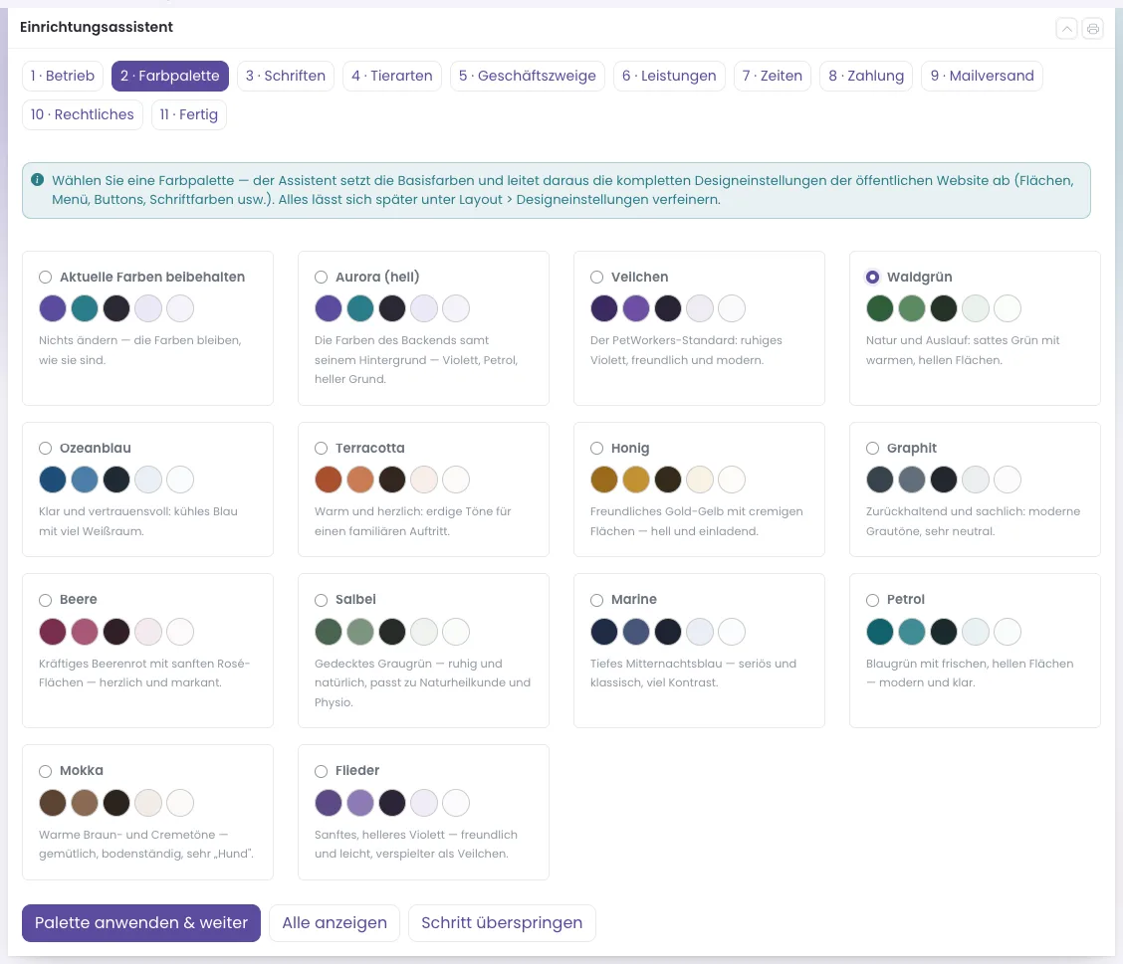This screenshot has height=964, width=1123.
Task: Go to step 1 · Betrieb
Action: coord(63,76)
